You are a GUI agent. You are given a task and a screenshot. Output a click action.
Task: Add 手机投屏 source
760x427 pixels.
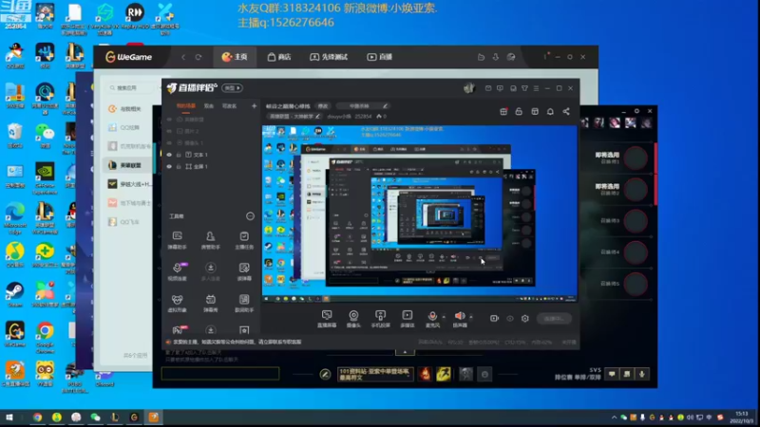[x=381, y=319]
